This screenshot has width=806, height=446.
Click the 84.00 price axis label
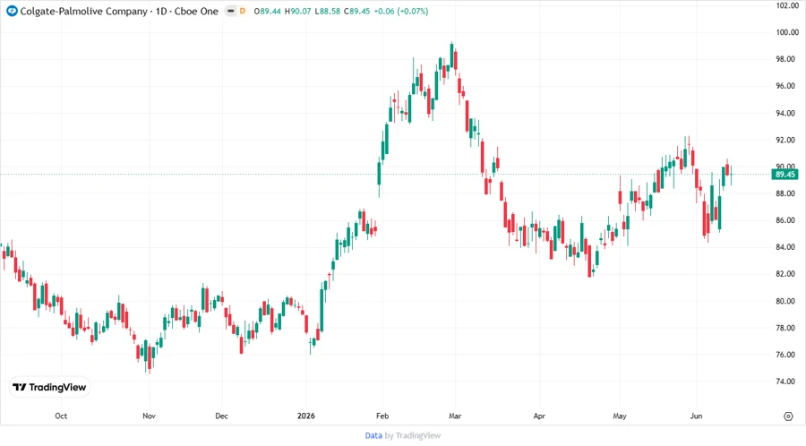(x=785, y=247)
